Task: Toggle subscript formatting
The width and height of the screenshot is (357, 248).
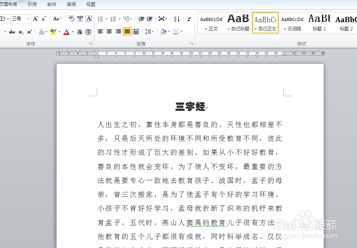Action: click(x=21, y=32)
